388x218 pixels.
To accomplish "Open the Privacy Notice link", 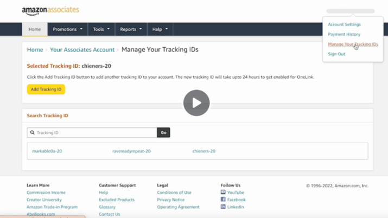I will (171, 200).
